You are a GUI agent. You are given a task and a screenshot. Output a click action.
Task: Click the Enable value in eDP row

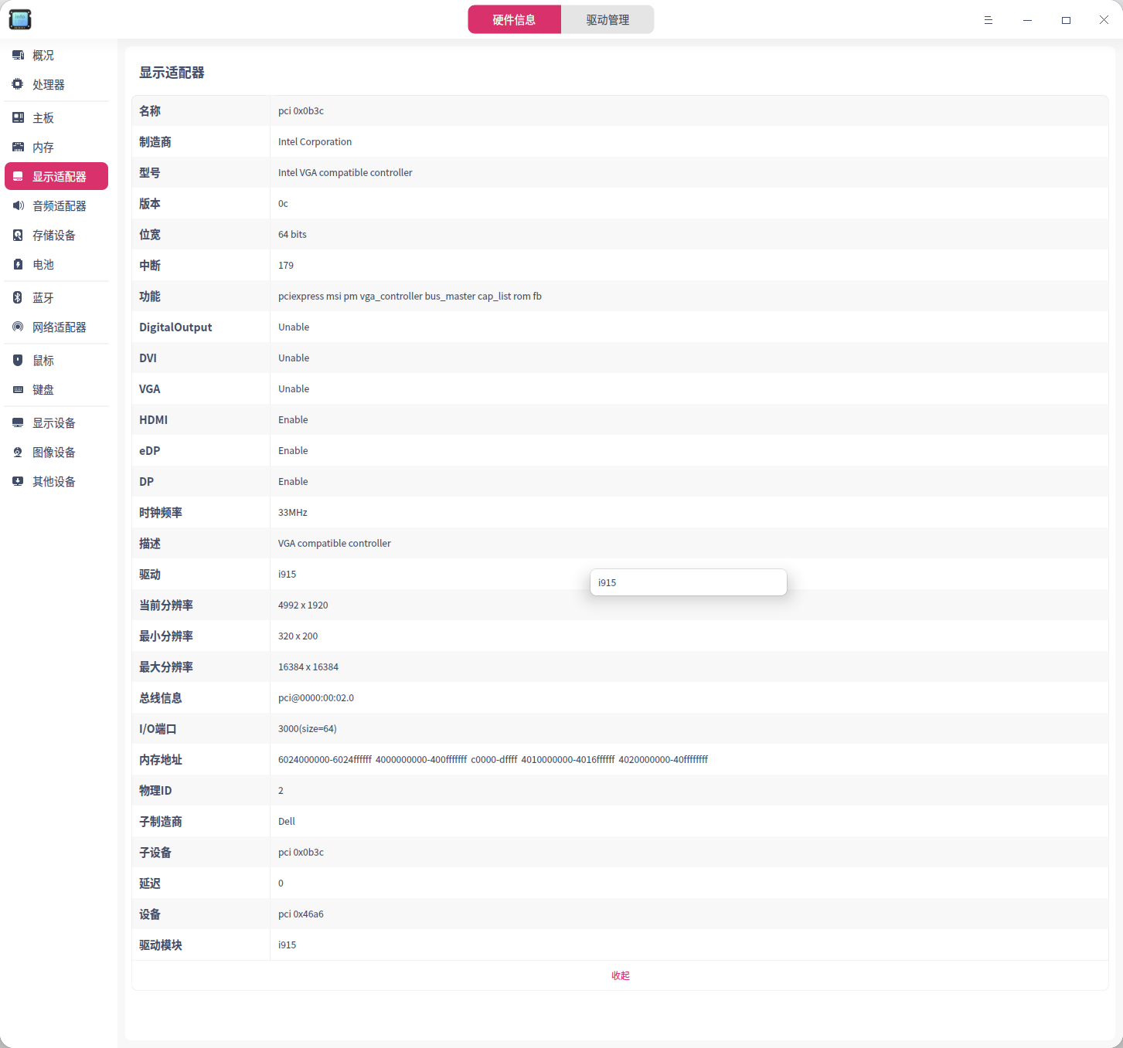293,450
